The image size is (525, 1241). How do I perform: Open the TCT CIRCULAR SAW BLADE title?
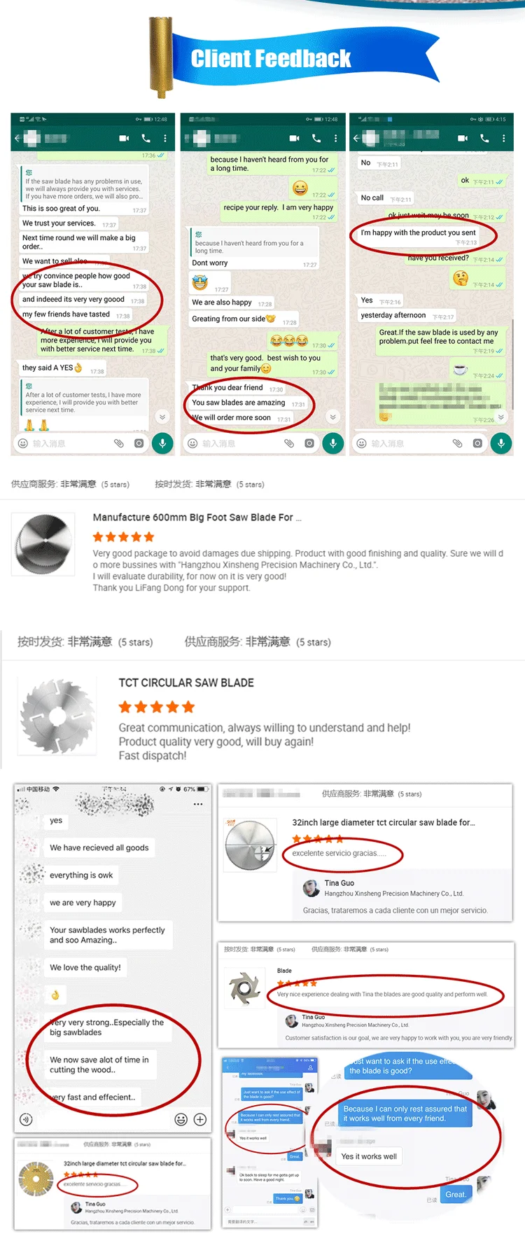pyautogui.click(x=186, y=682)
